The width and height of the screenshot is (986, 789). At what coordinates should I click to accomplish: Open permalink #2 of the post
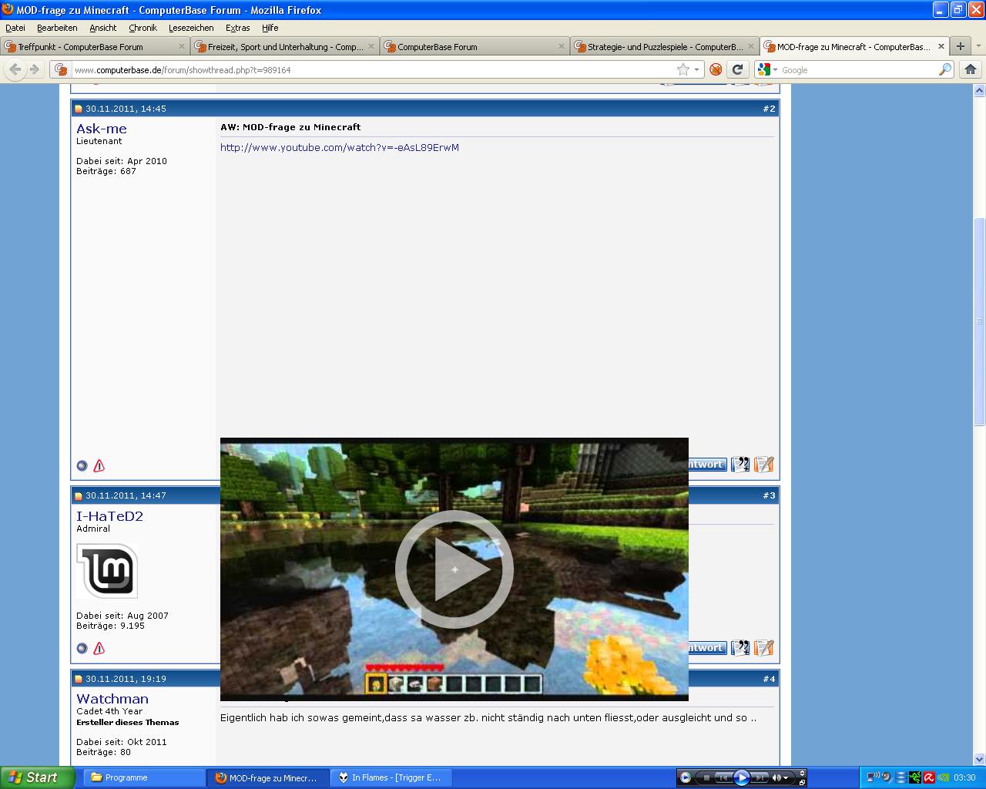click(769, 109)
